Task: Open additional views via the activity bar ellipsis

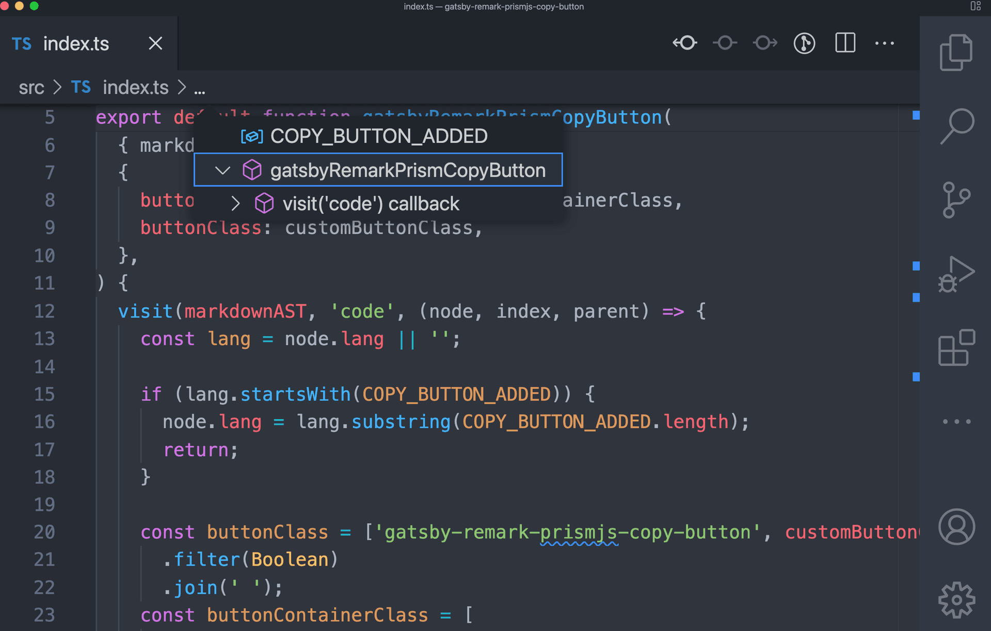Action: point(956,421)
